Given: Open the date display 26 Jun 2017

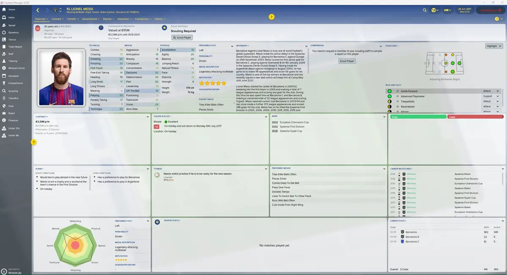Looking at the screenshot, I should (465, 10).
